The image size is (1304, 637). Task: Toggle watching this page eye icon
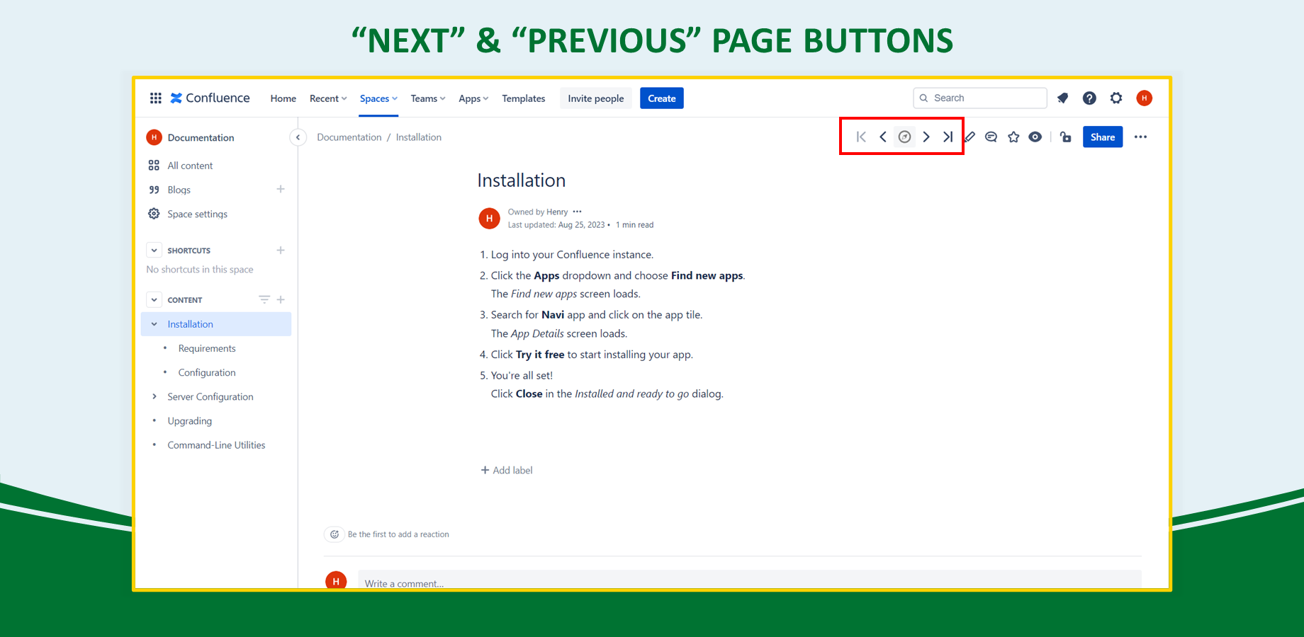pos(1035,137)
